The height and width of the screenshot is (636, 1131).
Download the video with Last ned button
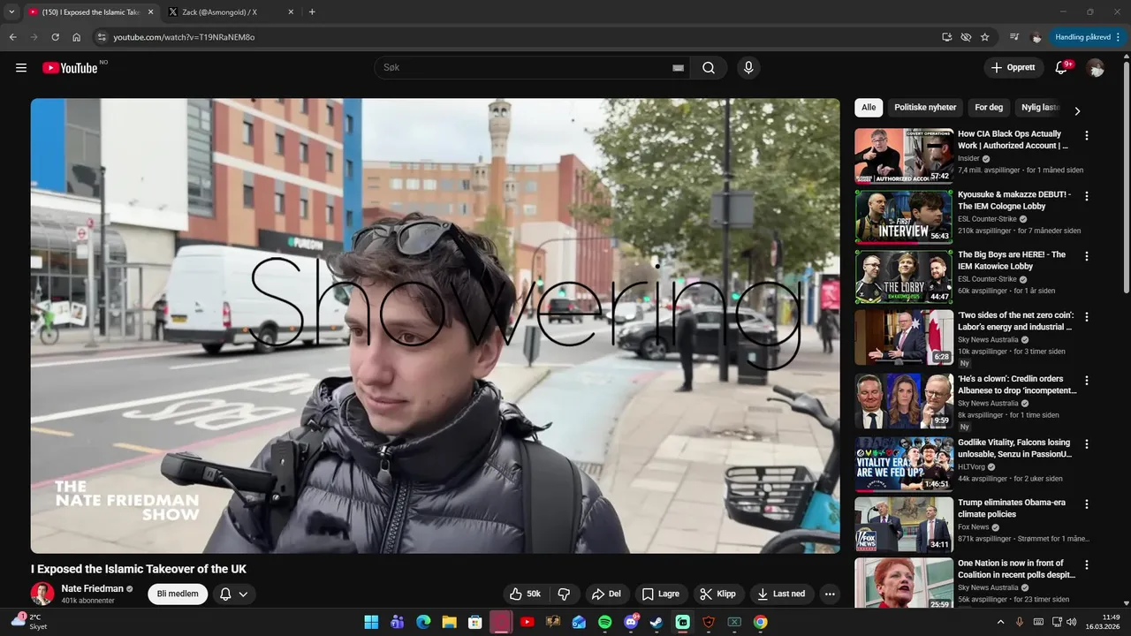(782, 594)
